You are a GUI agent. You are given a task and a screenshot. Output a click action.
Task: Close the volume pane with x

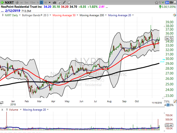(x=2, y=110)
